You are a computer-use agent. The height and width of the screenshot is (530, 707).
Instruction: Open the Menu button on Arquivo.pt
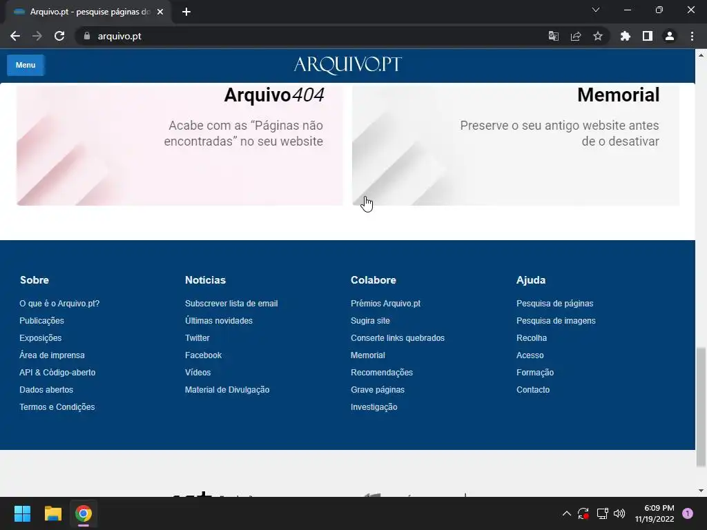pos(26,65)
